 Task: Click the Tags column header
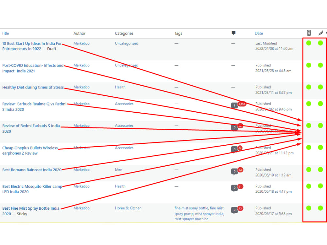pyautogui.click(x=178, y=33)
